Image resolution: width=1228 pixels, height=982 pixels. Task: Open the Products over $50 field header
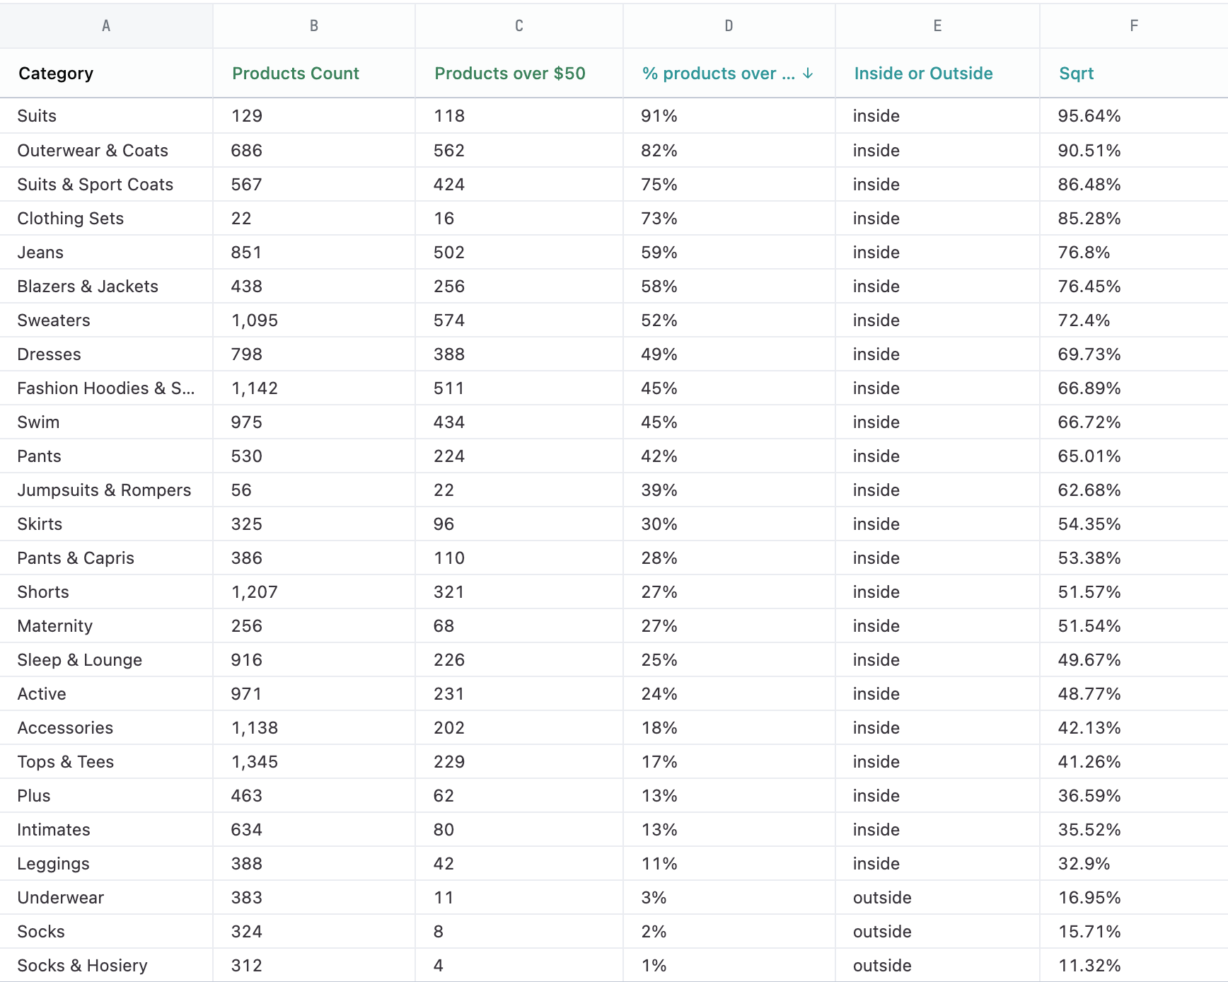coord(509,74)
